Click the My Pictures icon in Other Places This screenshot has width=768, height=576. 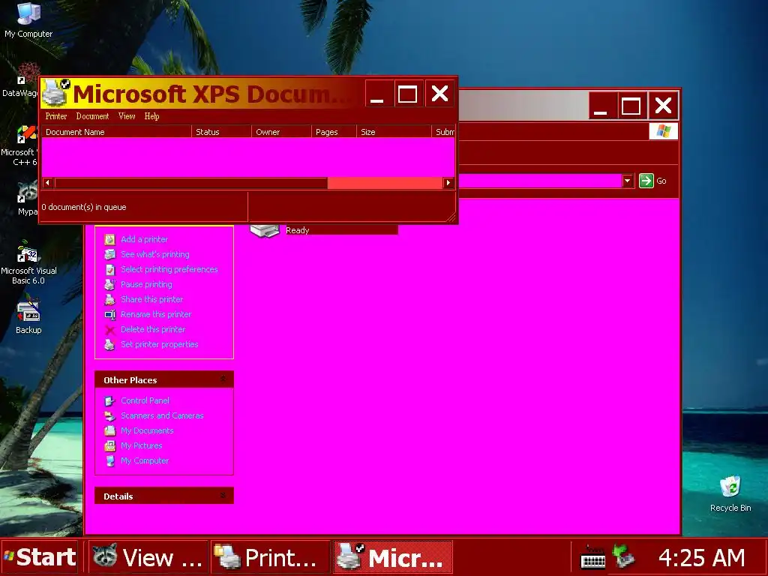coord(109,445)
